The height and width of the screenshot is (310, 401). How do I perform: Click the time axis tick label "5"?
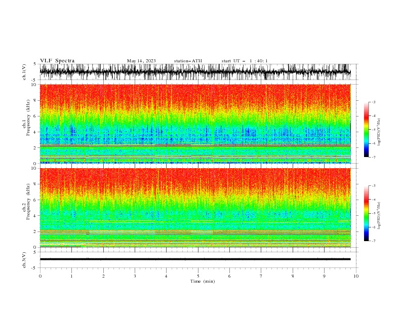click(198, 276)
